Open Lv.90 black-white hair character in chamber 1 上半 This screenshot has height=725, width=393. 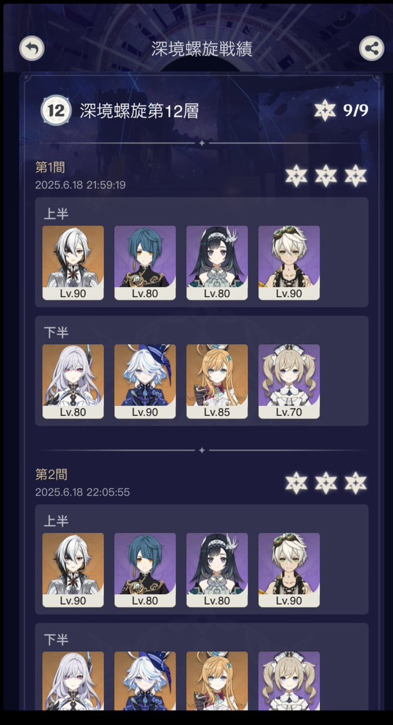pyautogui.click(x=73, y=262)
